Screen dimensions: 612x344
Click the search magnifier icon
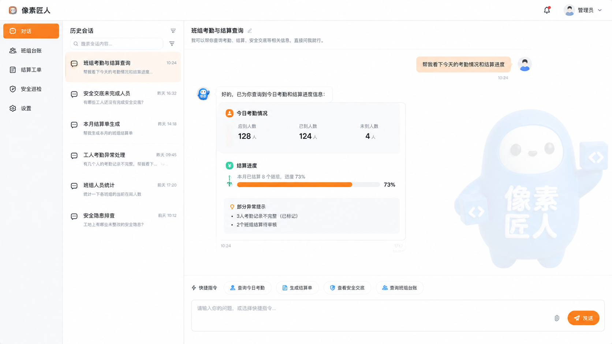tap(76, 44)
